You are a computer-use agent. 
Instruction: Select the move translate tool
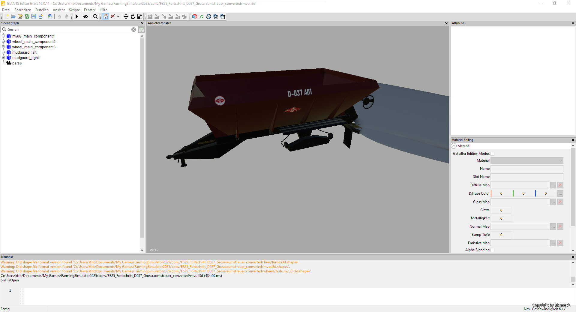[126, 16]
